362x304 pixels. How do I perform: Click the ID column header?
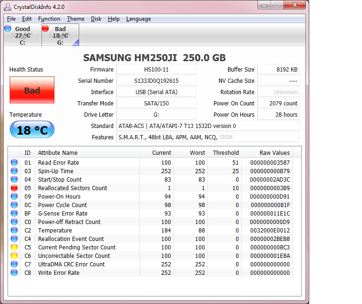click(27, 152)
